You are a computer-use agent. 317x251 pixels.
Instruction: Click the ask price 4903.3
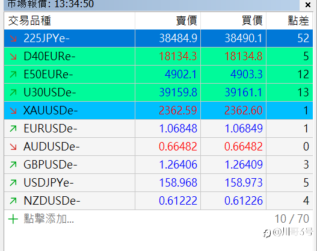247,75
